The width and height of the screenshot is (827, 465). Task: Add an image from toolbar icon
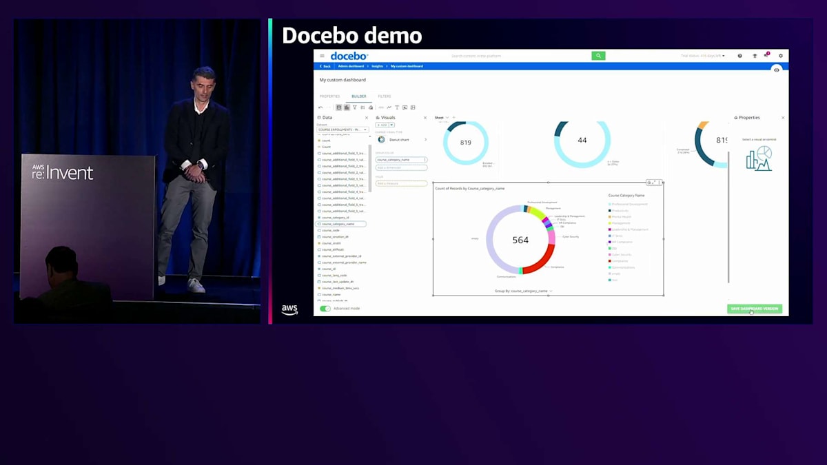(x=405, y=107)
